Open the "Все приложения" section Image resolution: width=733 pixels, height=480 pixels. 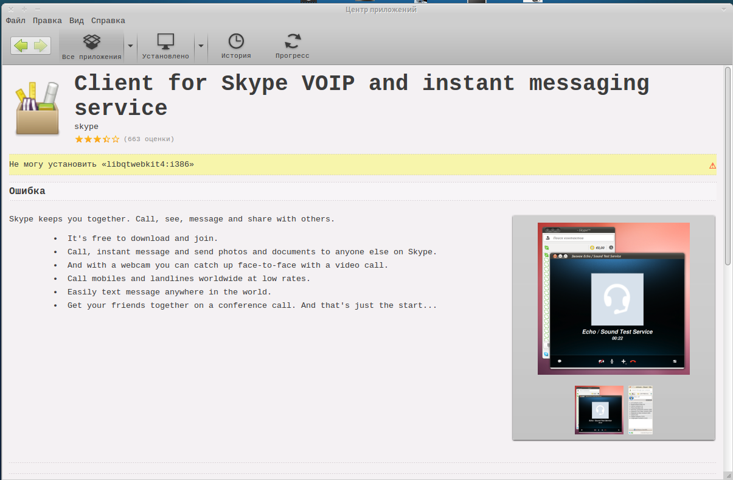pos(92,47)
